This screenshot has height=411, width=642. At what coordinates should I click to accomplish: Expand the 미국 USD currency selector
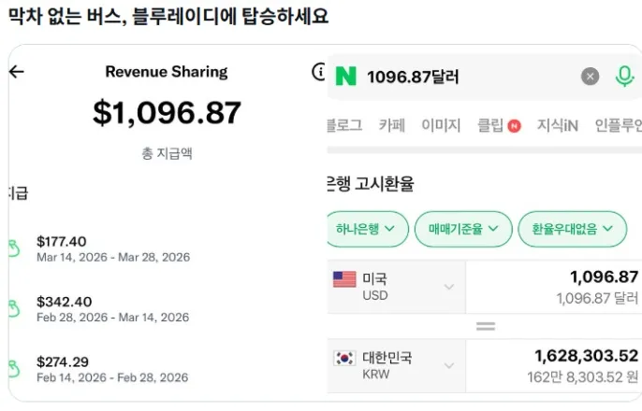coord(448,287)
